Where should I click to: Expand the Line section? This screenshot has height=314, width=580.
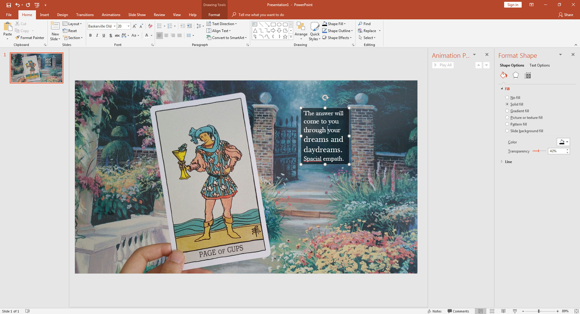click(x=508, y=162)
